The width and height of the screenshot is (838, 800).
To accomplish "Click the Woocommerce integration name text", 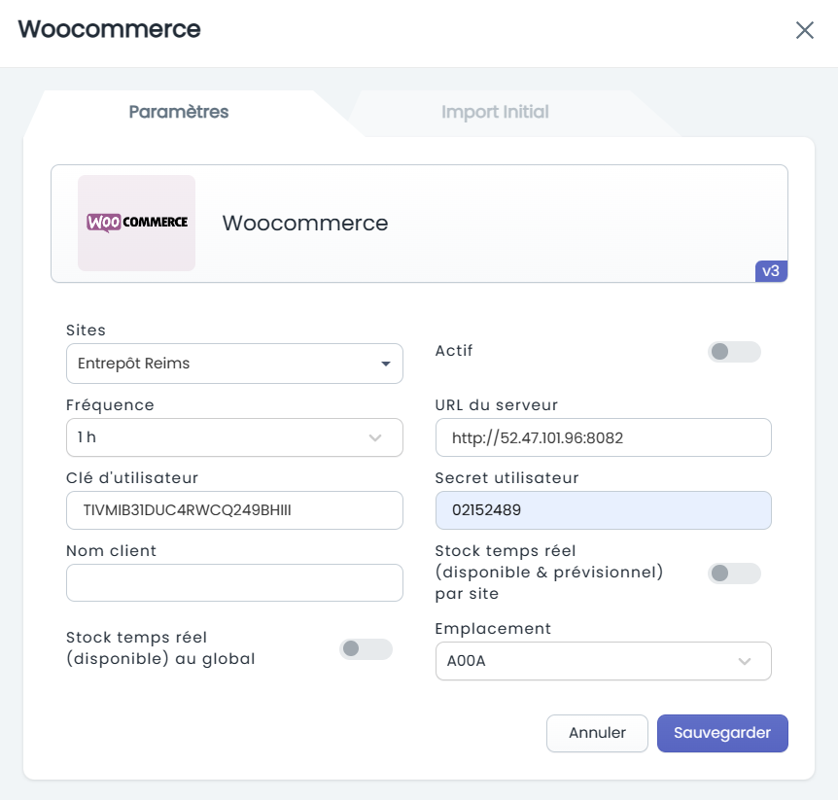I will pyautogui.click(x=305, y=223).
